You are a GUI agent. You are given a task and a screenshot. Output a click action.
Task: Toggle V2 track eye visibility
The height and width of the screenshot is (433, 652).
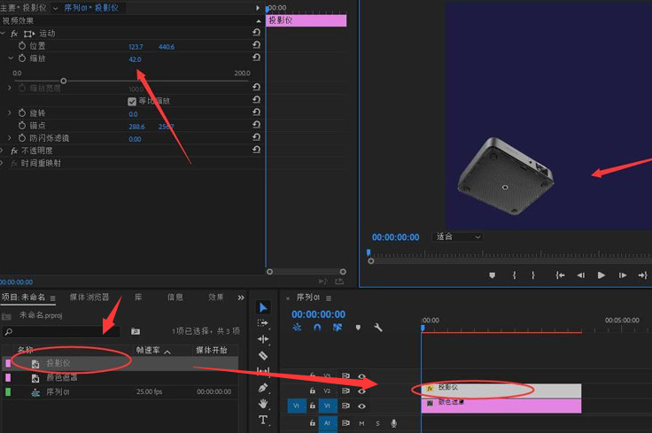click(361, 390)
